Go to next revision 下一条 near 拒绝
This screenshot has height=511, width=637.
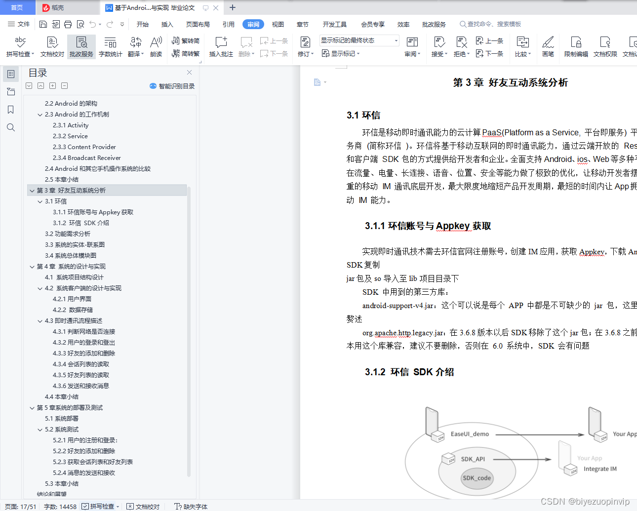tap(489, 53)
